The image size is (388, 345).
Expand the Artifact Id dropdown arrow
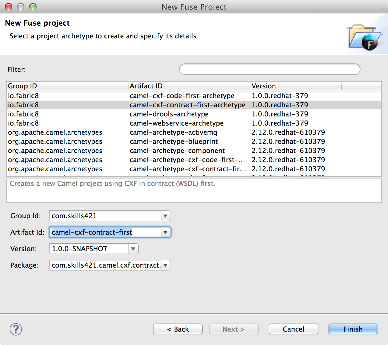coord(165,233)
